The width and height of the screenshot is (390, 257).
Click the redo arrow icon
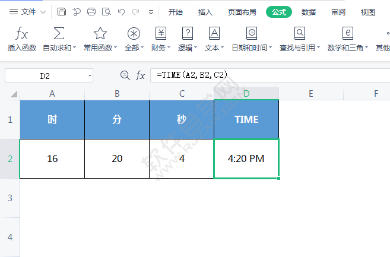click(136, 12)
